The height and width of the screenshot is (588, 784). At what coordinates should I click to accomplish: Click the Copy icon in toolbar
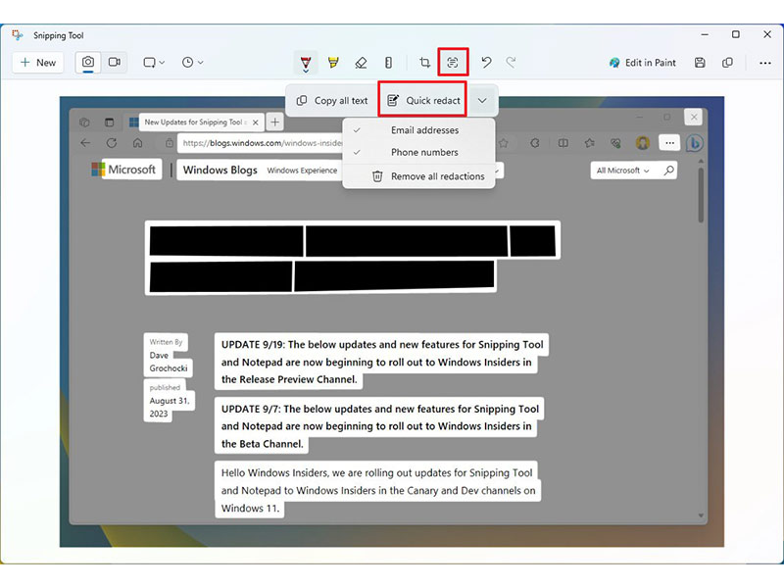727,63
